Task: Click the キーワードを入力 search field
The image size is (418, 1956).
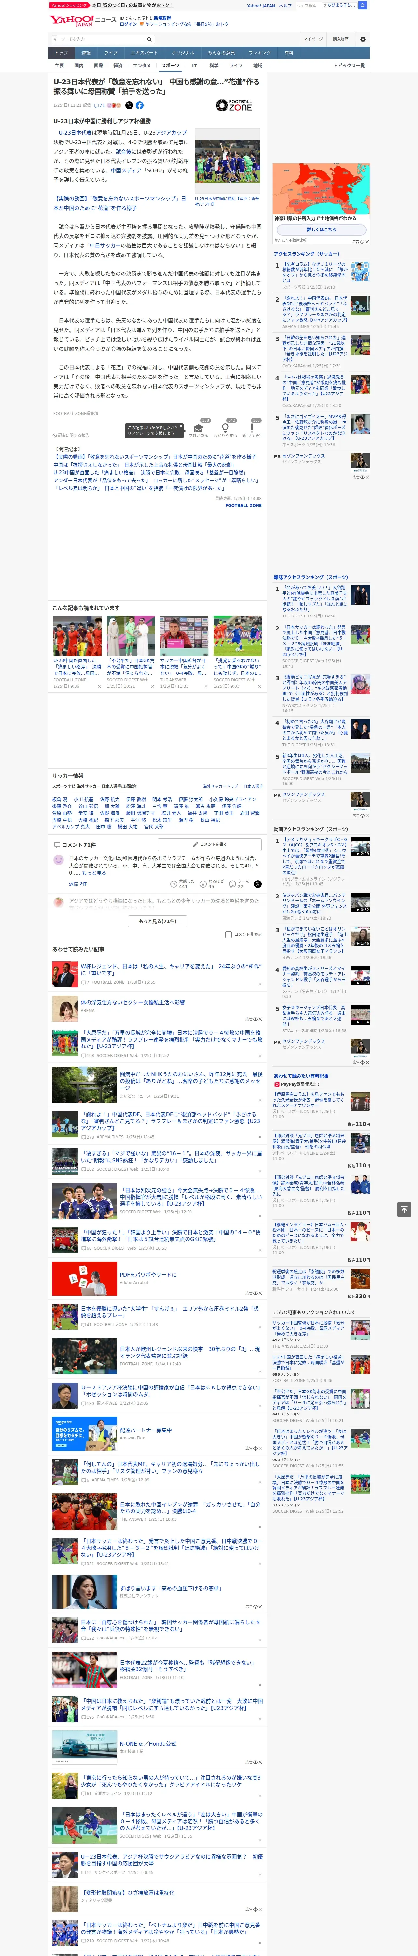Action: (98, 39)
